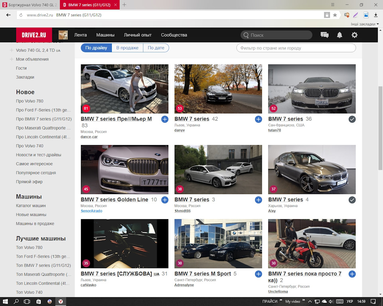Open the browser downloads arrow icon
Image resolution: width=383 pixels, height=306 pixels.
pos(376,15)
